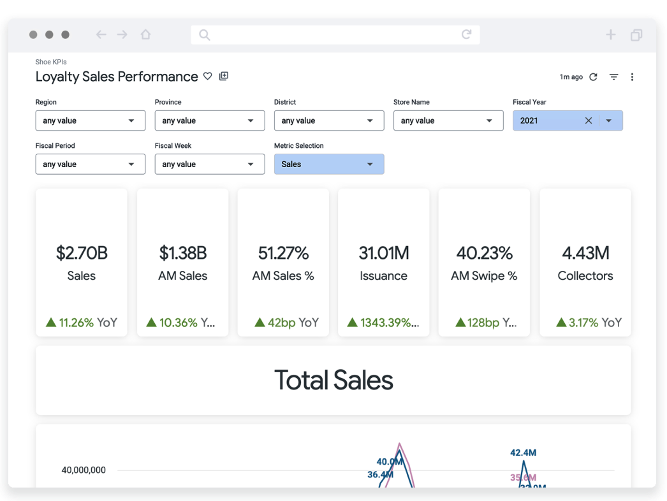Viewport: 667px width, 501px height.
Task: Click the $2.70B Sales tile
Action: pyautogui.click(x=82, y=263)
